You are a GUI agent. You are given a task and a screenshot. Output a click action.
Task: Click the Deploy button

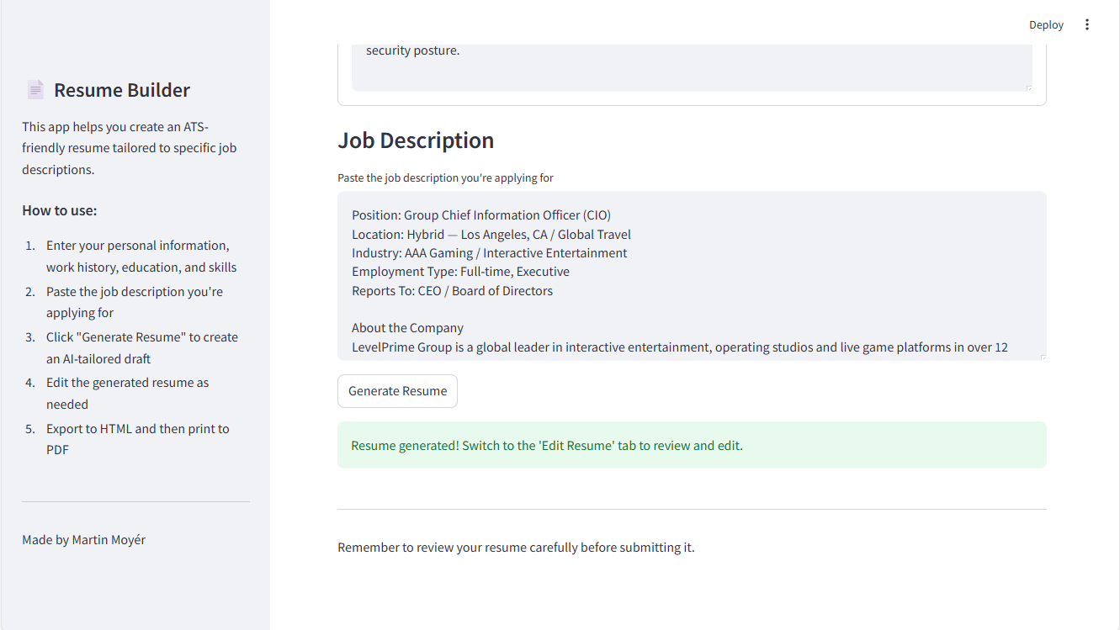tap(1046, 24)
